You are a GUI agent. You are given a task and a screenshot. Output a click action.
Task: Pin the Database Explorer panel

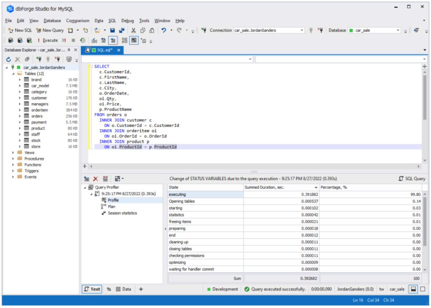coord(70,50)
